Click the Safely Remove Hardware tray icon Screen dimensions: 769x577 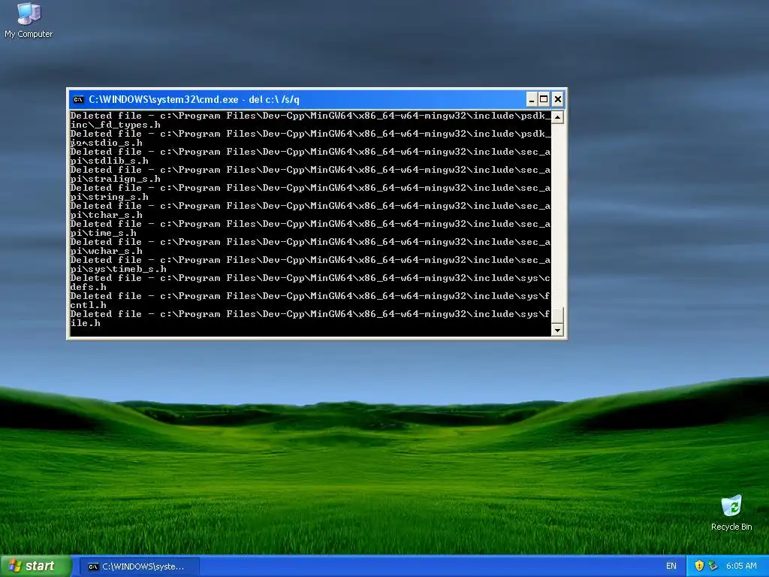713,566
